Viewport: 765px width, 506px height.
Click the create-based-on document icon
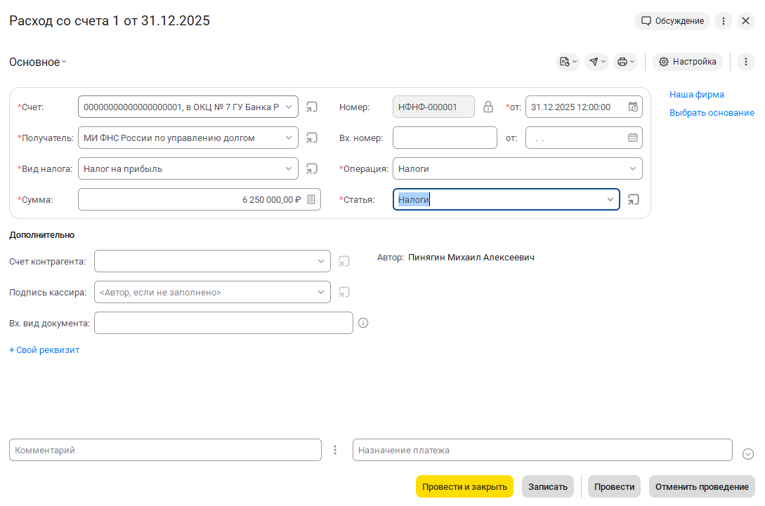pos(564,62)
